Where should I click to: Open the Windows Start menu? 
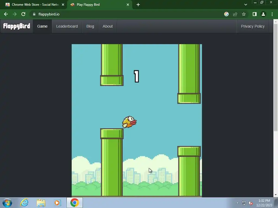(7, 203)
